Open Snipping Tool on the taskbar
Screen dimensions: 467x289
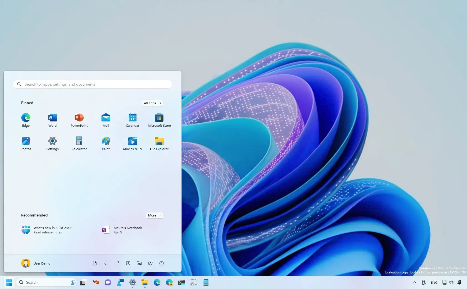coord(194,282)
